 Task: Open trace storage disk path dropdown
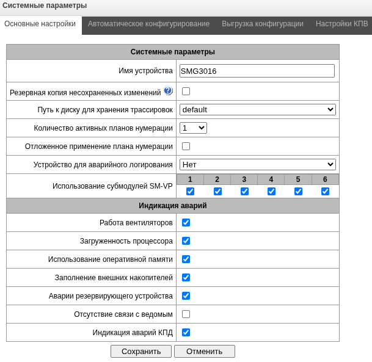257,109
